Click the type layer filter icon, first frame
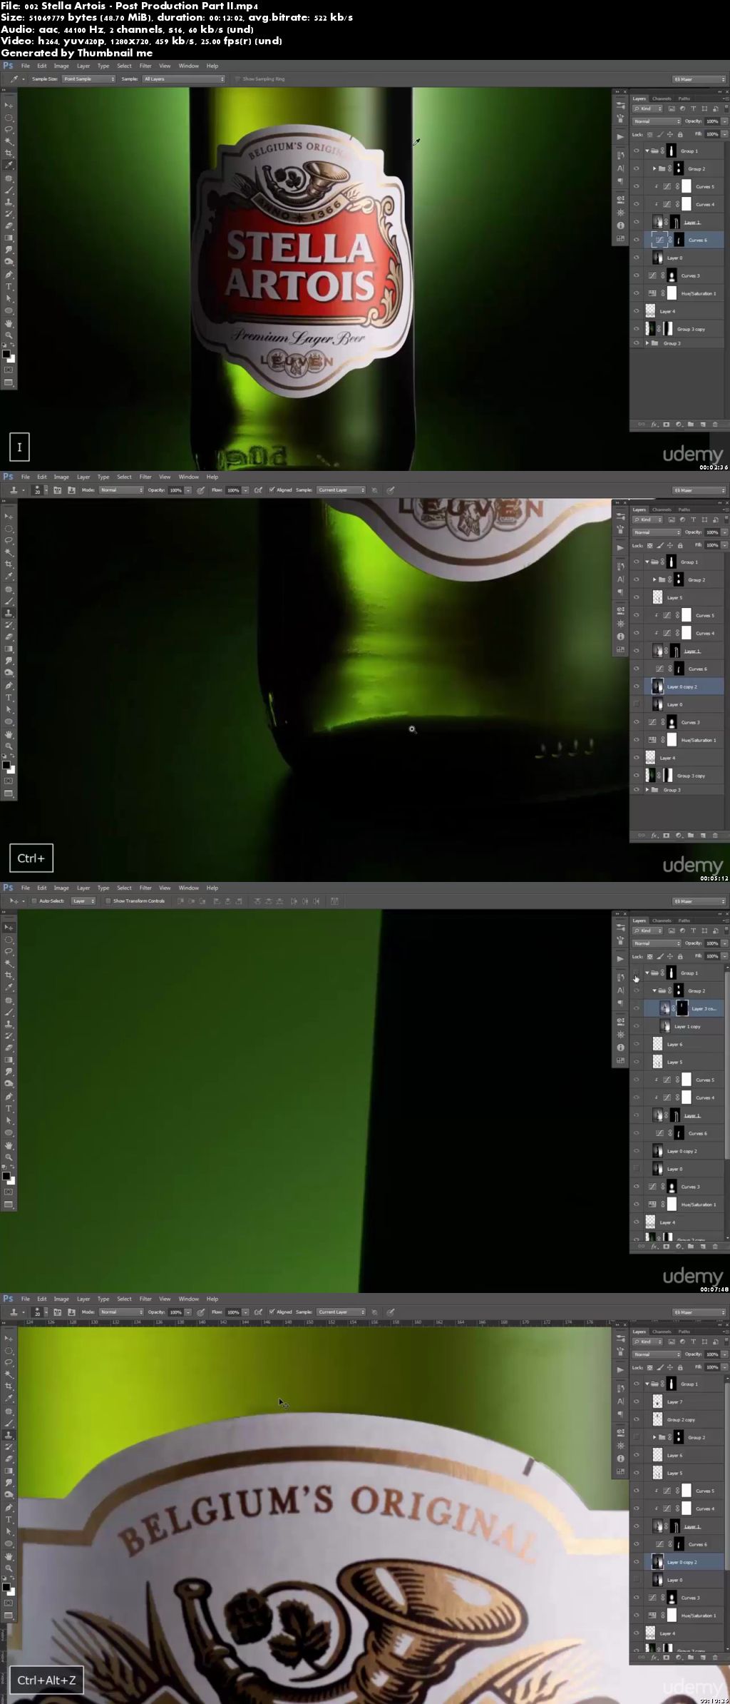 tap(693, 108)
